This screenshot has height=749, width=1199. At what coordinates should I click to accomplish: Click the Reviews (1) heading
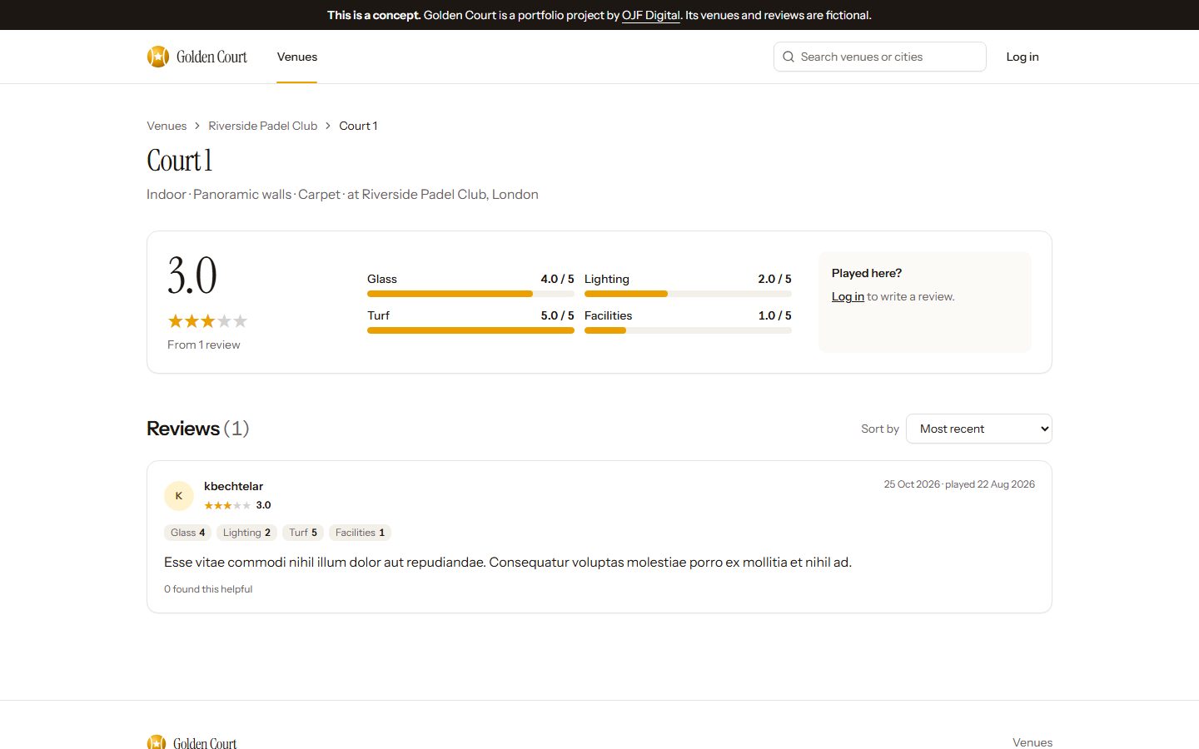[198, 429]
